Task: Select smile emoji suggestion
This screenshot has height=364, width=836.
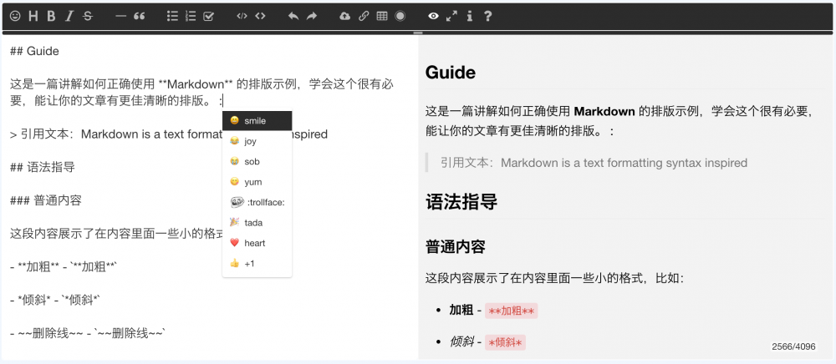Action: pos(257,121)
